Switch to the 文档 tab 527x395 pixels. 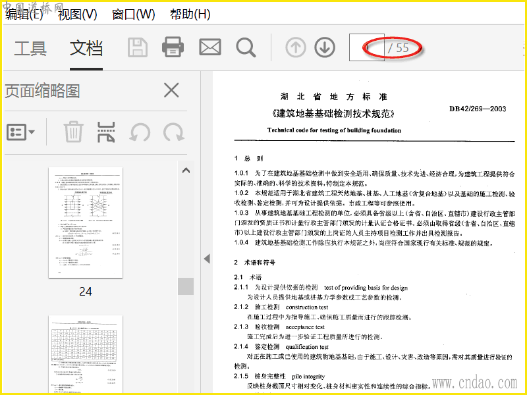[86, 48]
